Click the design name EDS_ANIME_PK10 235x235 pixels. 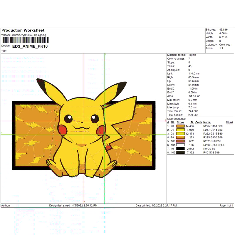point(30,46)
